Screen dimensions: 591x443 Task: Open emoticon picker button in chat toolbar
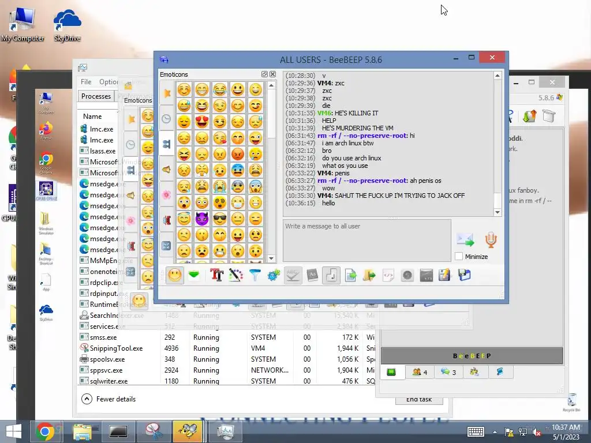coord(175,275)
